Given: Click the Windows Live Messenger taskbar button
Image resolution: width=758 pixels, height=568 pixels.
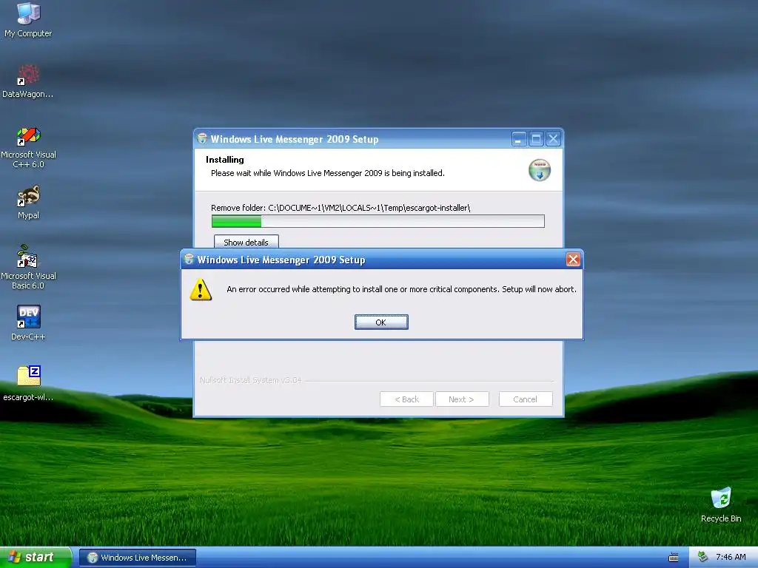Looking at the screenshot, I should (137, 558).
